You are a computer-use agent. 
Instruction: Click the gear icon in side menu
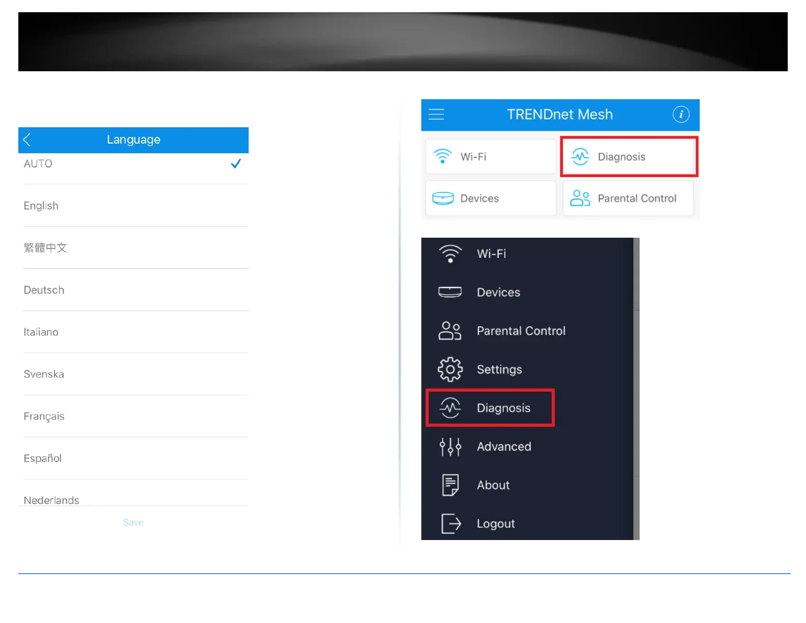(x=450, y=370)
